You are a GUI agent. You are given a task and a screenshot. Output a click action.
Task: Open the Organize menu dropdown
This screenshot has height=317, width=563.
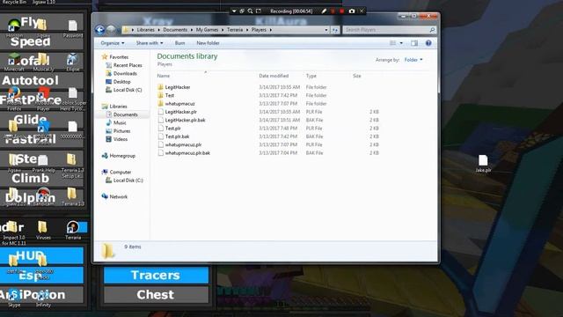tap(113, 43)
